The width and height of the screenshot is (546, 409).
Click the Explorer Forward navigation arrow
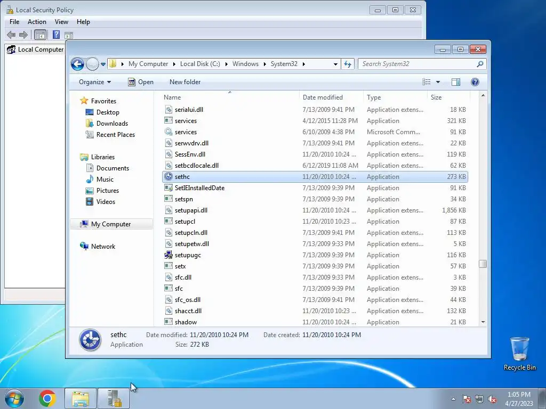(x=92, y=64)
